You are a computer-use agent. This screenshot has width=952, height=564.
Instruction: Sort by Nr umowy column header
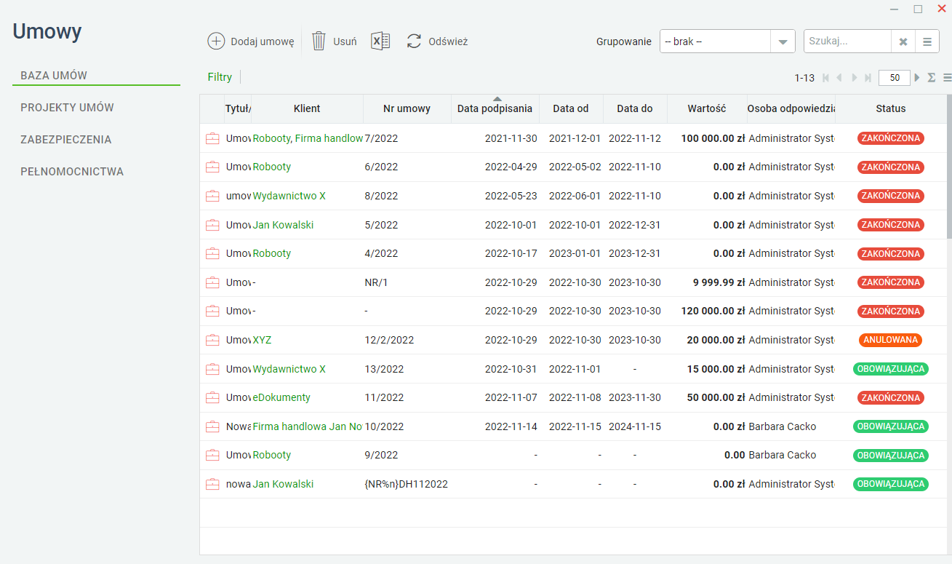coord(407,108)
